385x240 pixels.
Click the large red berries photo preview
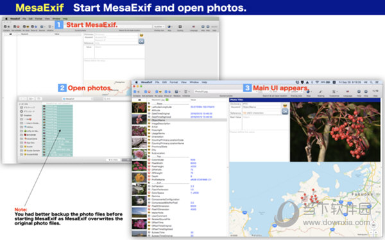(x=335, y=132)
